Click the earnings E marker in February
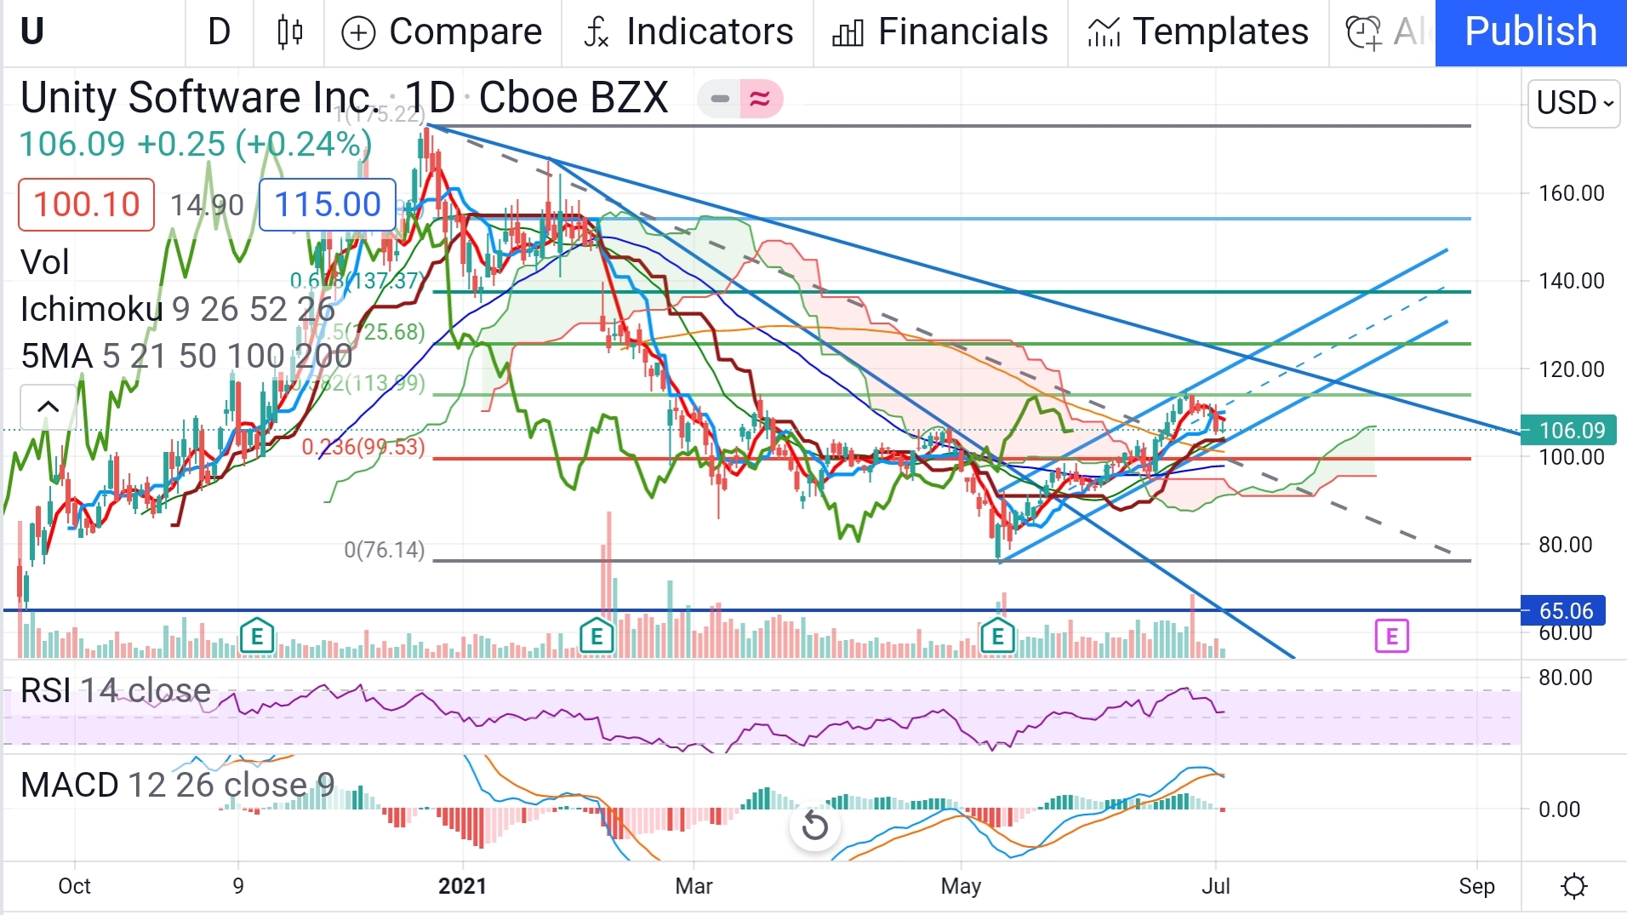Screen dimensions: 1627x915 [x=597, y=636]
